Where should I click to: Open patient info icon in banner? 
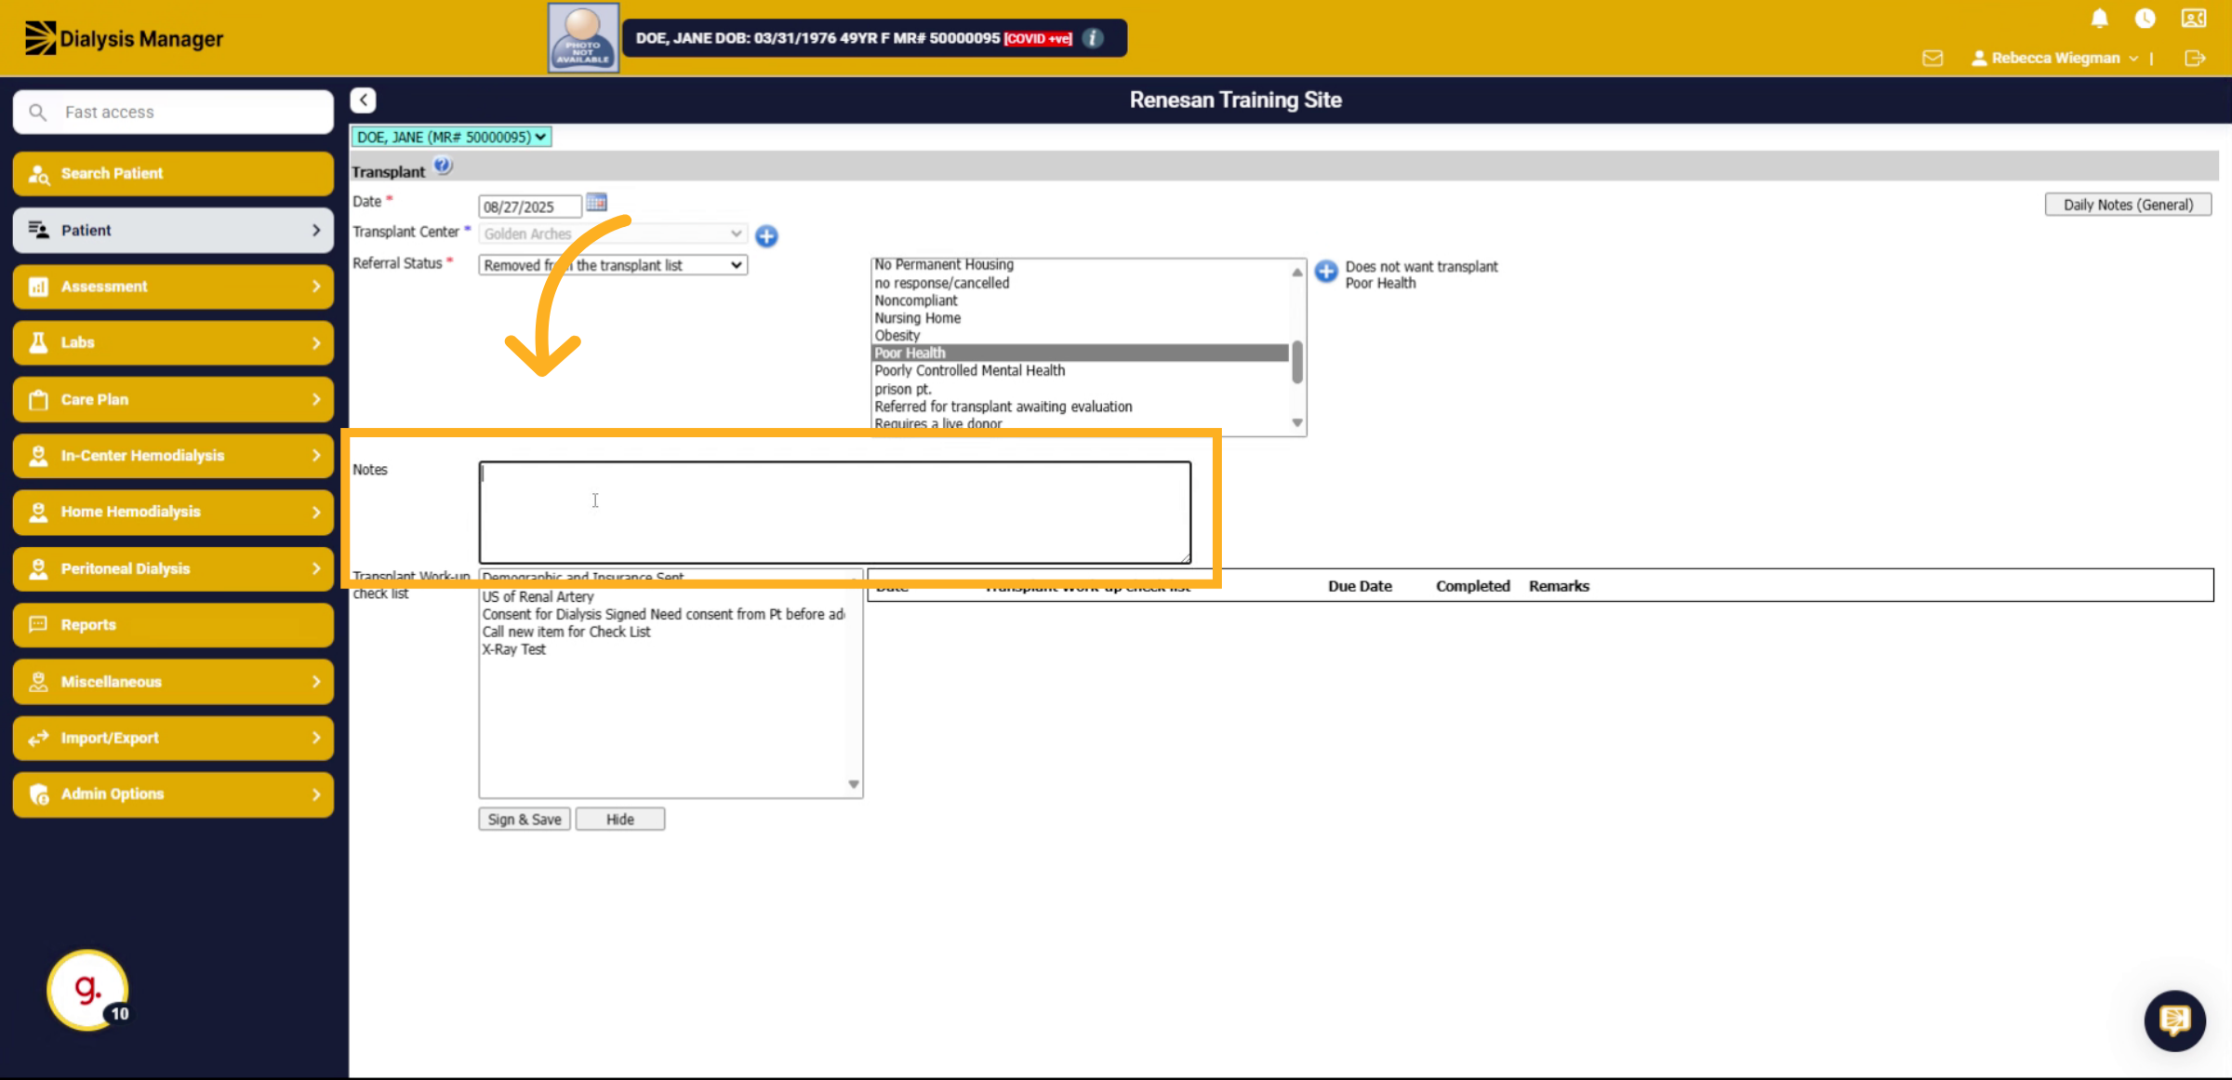point(1094,38)
